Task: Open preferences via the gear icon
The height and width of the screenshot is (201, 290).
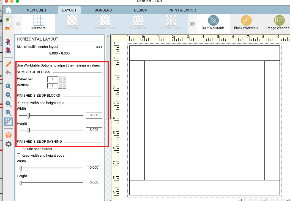Action: pos(9,144)
